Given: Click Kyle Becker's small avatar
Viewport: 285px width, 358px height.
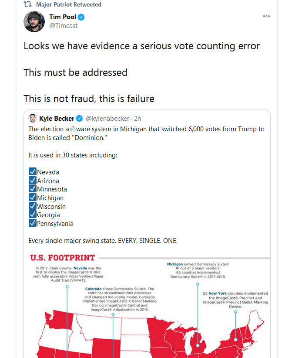Looking at the screenshot, I should (x=33, y=118).
